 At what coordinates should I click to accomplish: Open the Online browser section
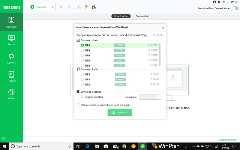tap(11, 94)
